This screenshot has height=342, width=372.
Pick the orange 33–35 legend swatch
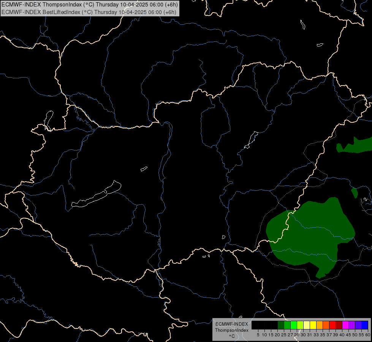[320, 325]
